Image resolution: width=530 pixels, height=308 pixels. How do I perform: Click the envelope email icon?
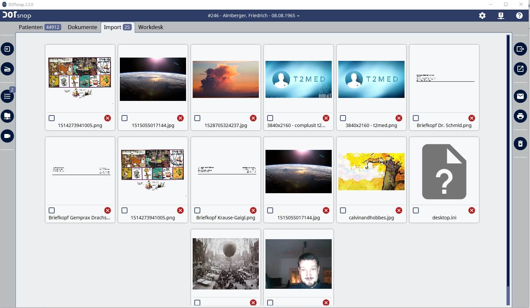pyautogui.click(x=520, y=96)
